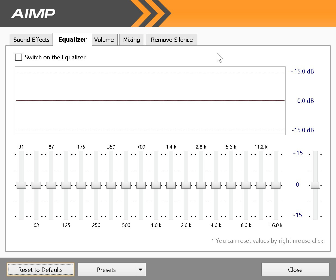Switch to the Sound Effects tab
The image size is (336, 280).
[x=31, y=40]
